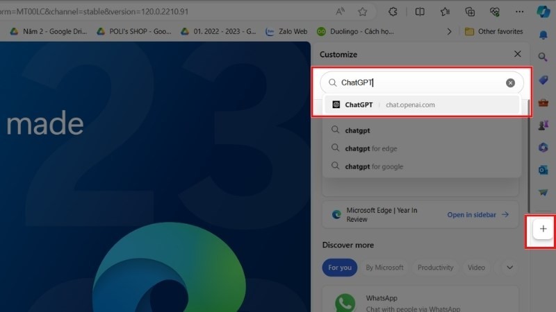Screen dimensions: 556x312
Task: Open the Tools briefcase sidebar icon
Action: 543,103
